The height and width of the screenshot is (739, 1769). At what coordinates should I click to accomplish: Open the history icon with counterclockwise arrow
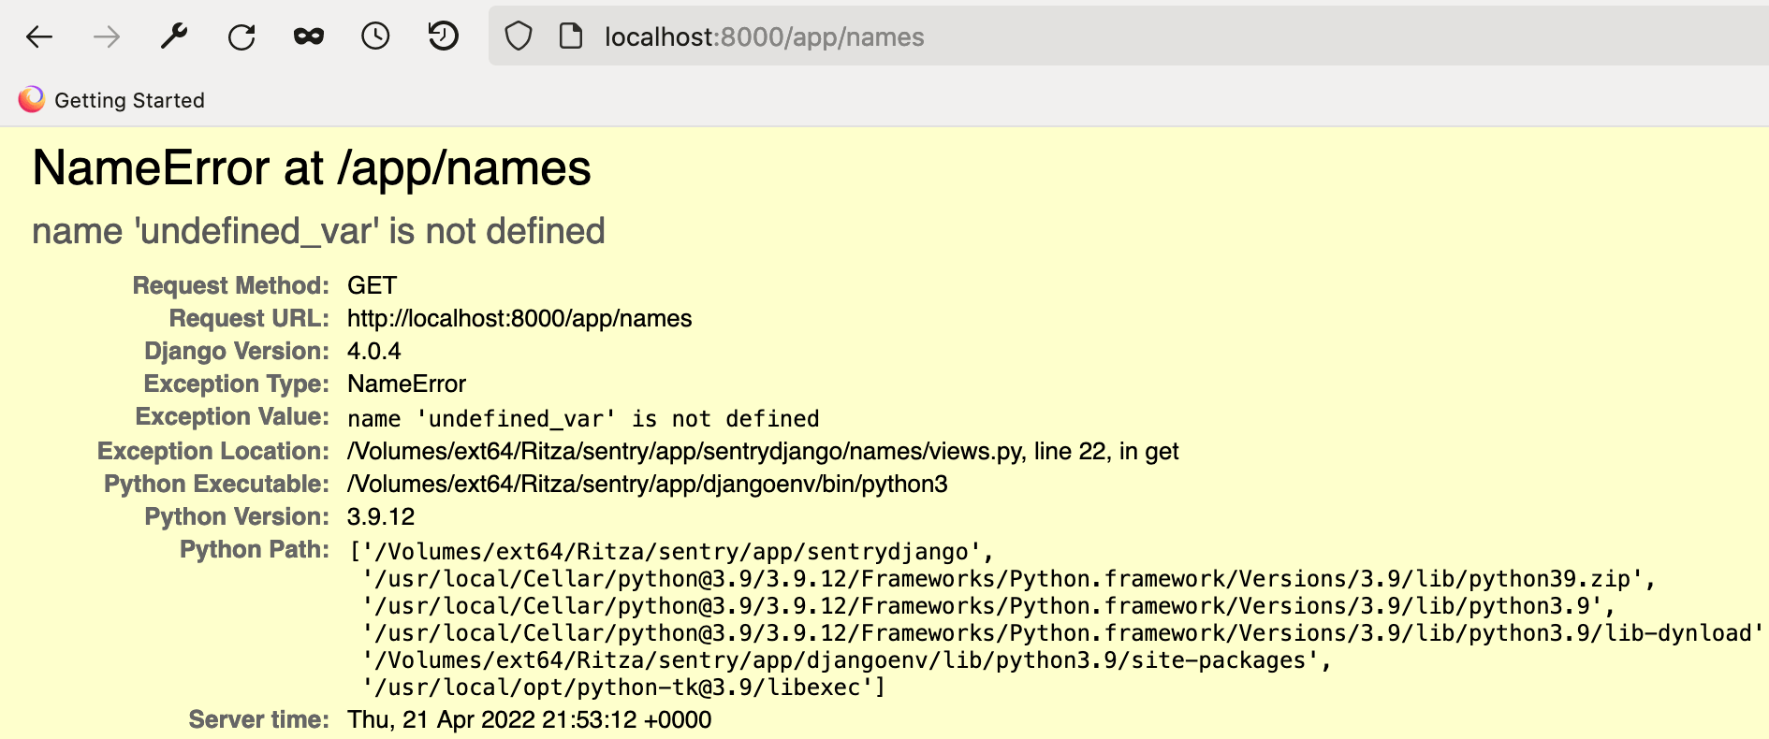coord(443,36)
